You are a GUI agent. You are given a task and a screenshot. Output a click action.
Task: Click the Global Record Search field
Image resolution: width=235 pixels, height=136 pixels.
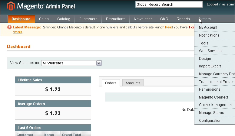point(169,5)
